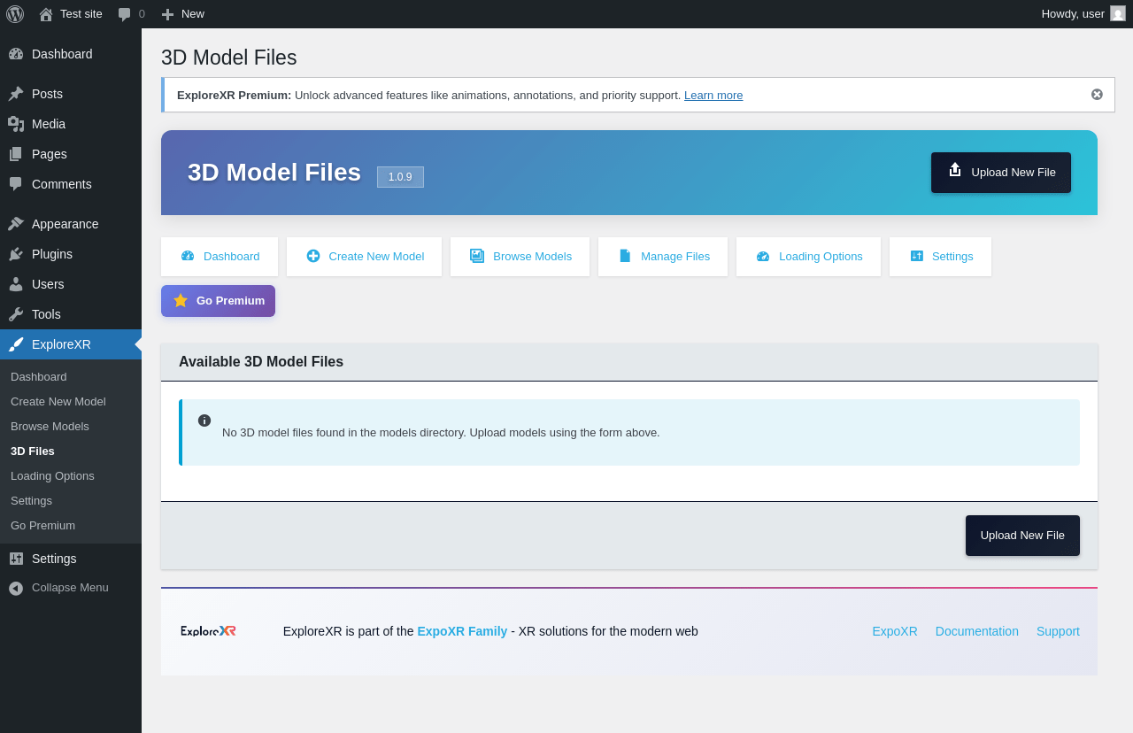The width and height of the screenshot is (1133, 733).
Task: Click the ExploreXR footer logo
Action: [x=208, y=631]
